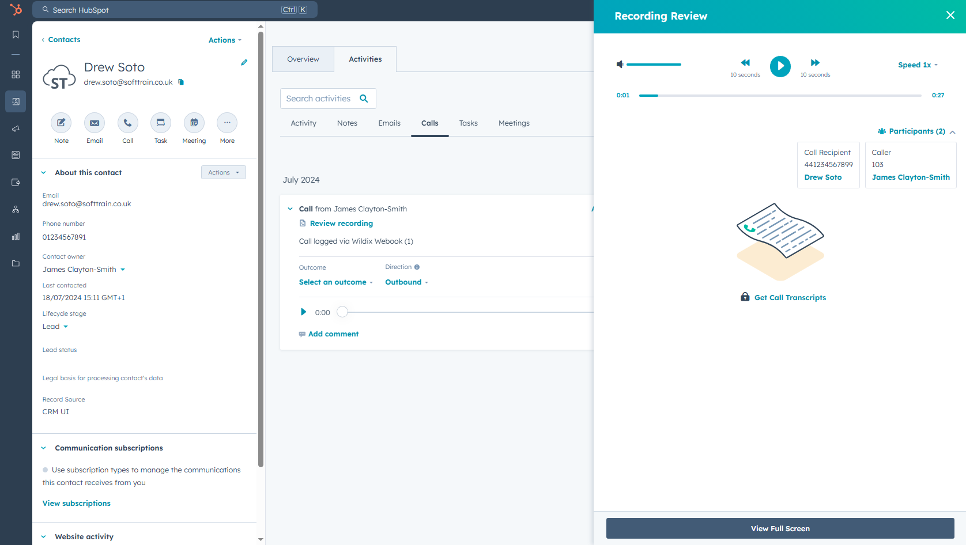This screenshot has height=545, width=966.
Task: Collapse the Website activity section
Action: coord(43,536)
